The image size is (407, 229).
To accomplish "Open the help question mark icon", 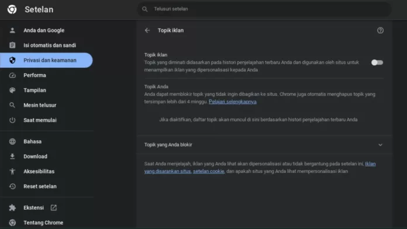I will click(380, 30).
